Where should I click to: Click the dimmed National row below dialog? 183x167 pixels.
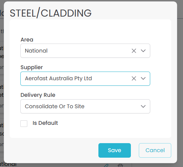(8, 165)
